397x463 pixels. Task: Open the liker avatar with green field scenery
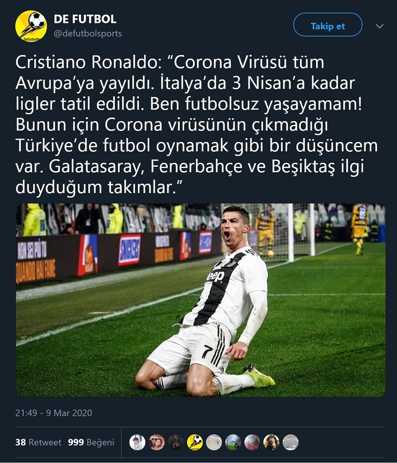[x=233, y=442]
